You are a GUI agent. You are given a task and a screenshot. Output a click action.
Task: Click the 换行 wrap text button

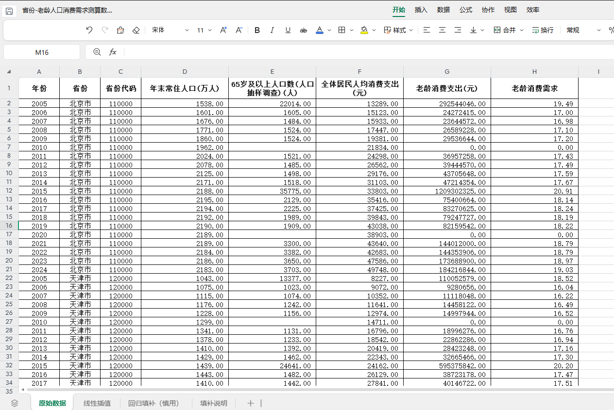[543, 30]
